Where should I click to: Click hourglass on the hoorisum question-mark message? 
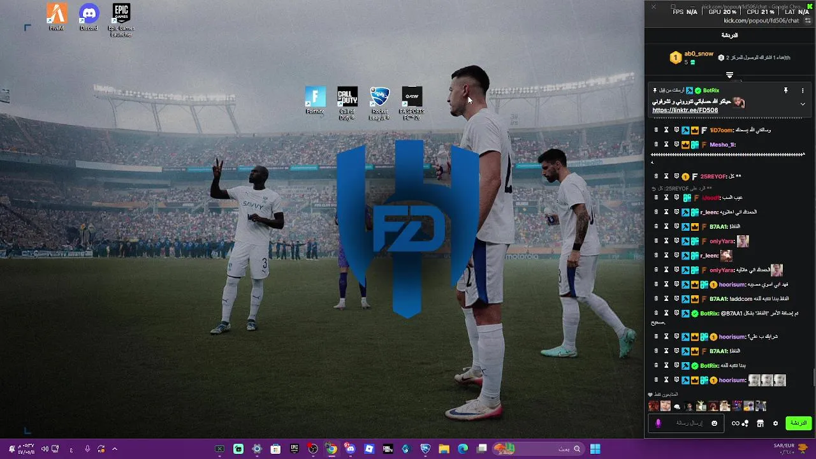point(666,337)
